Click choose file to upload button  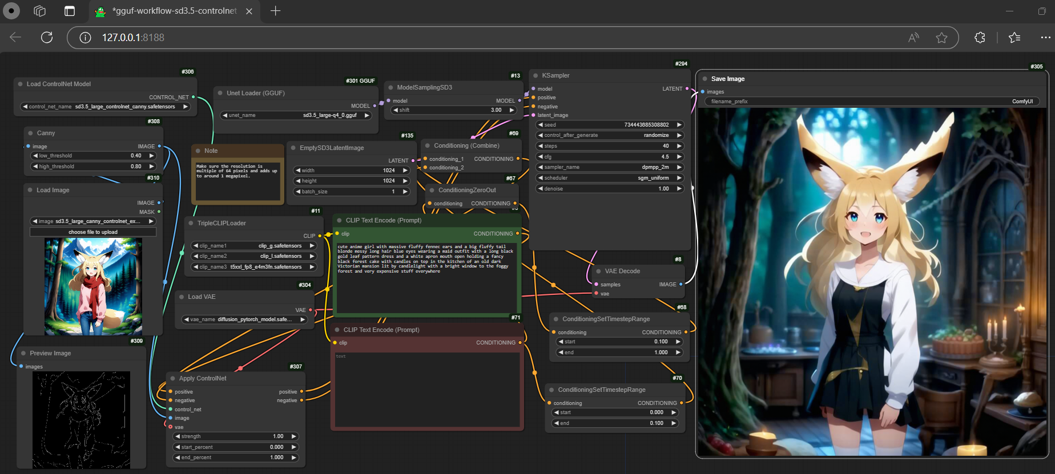[93, 232]
